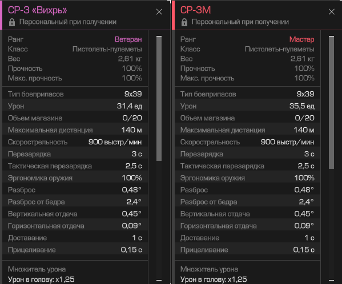The height and width of the screenshot is (284, 342).
Task: Click the Урон 31,4 ед row
Action: point(75,106)
